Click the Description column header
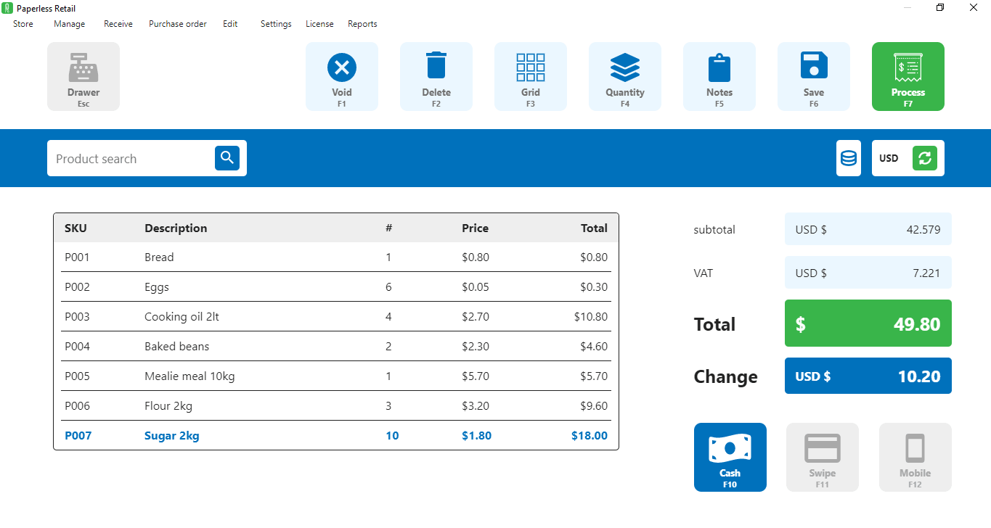991x528 pixels. tap(176, 228)
